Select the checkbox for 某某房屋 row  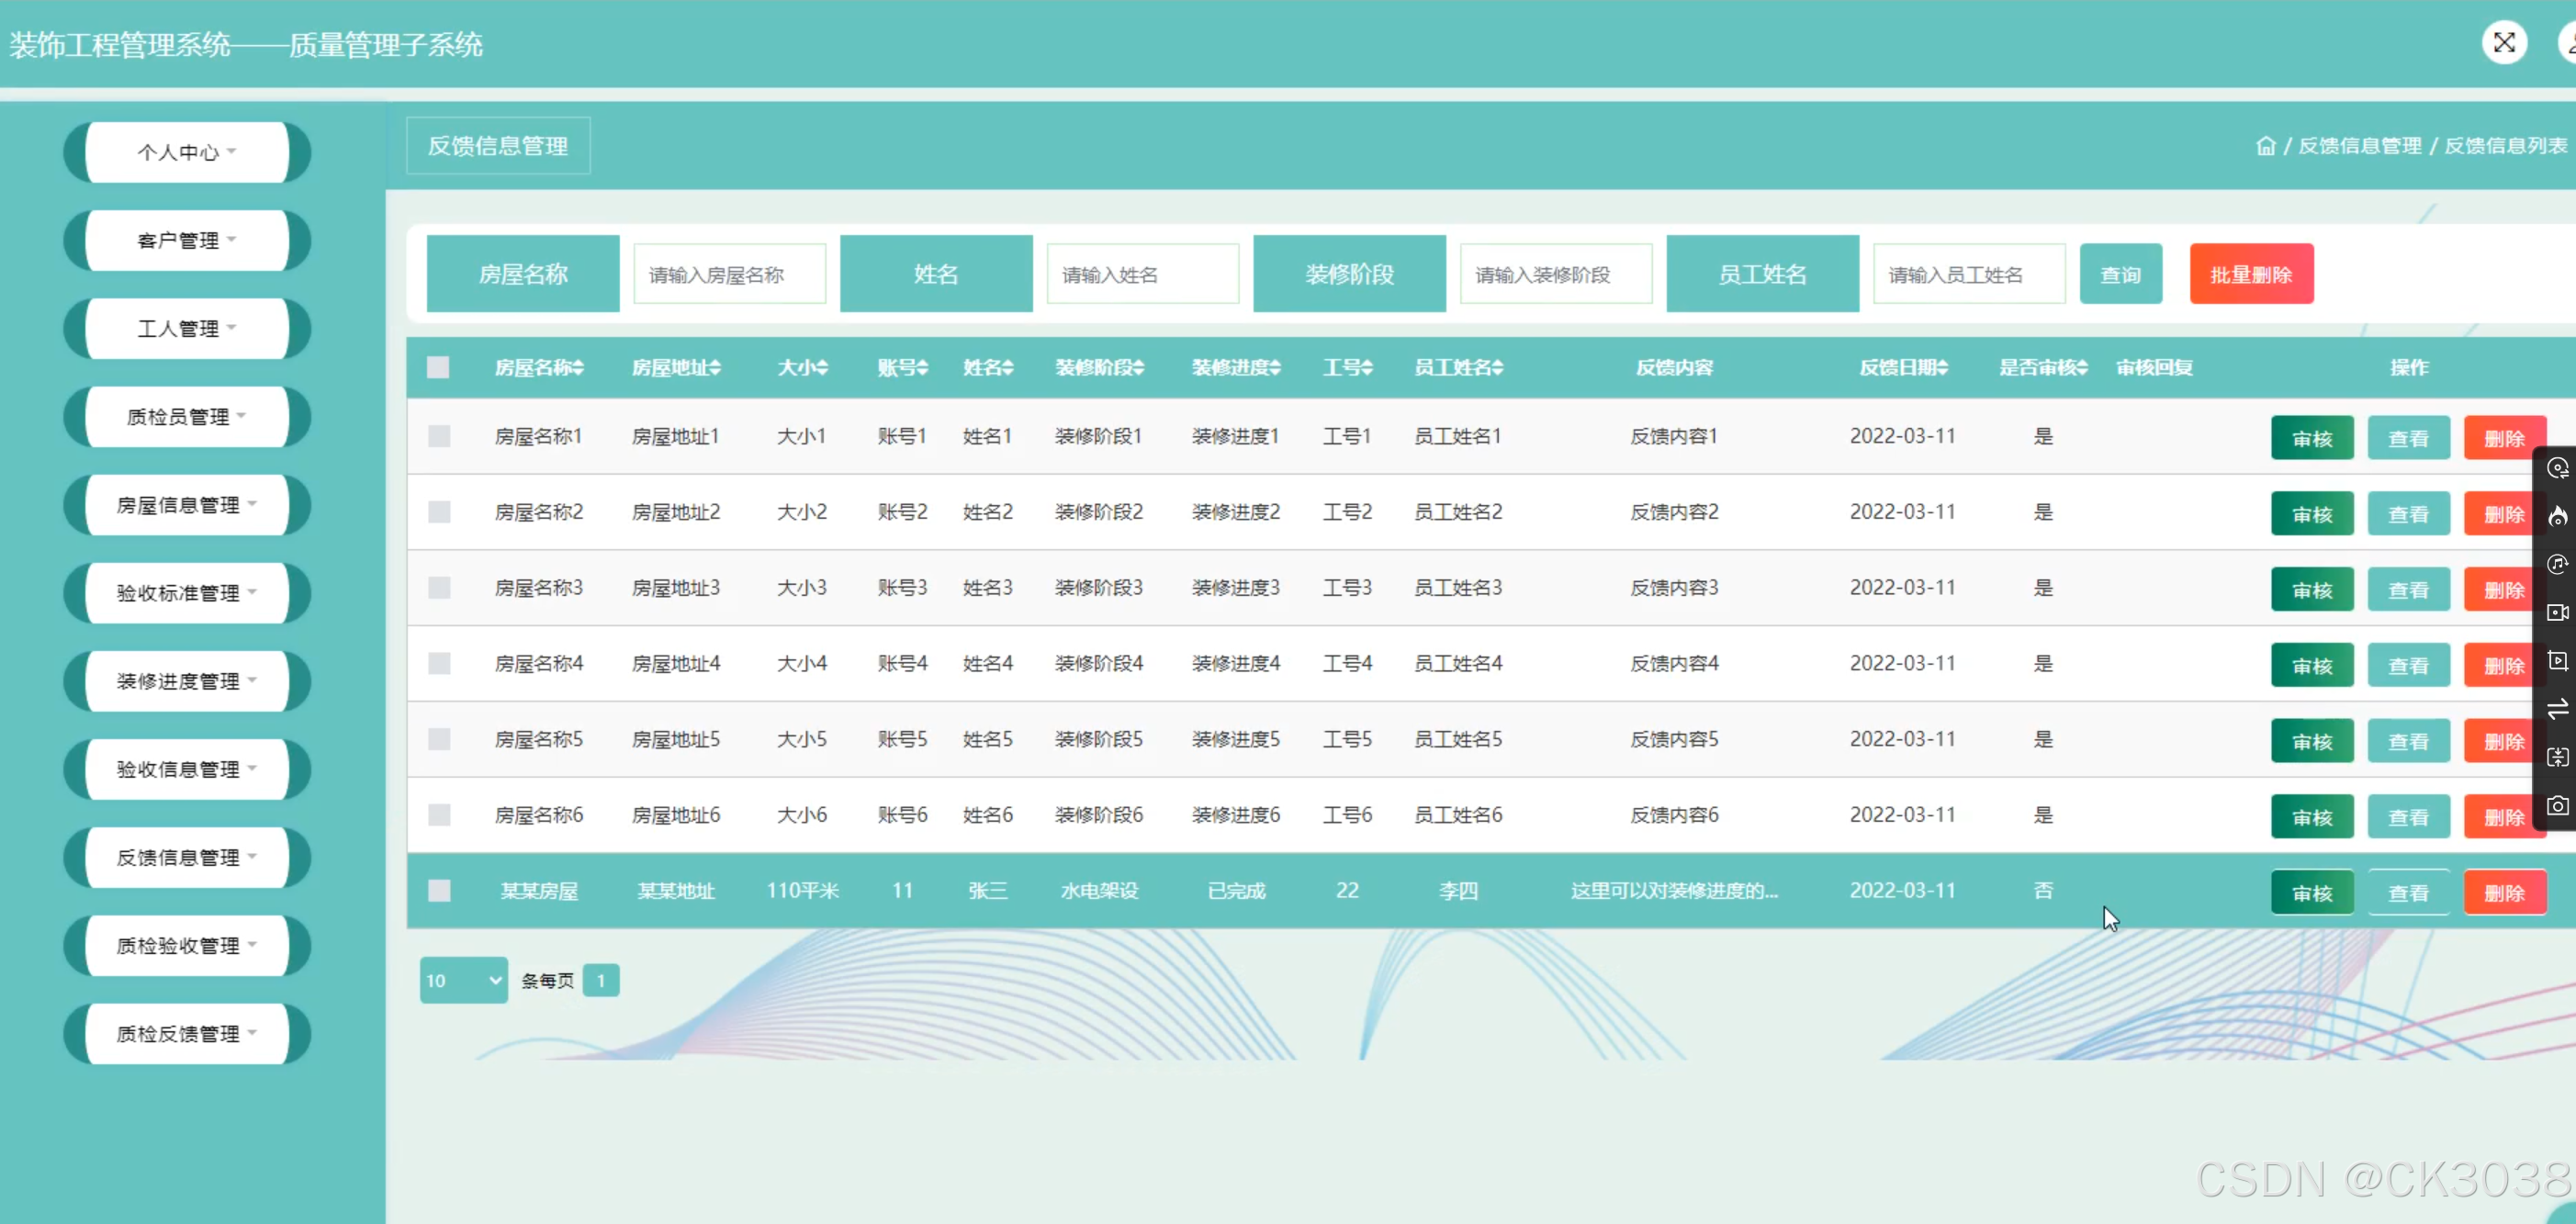tap(439, 890)
